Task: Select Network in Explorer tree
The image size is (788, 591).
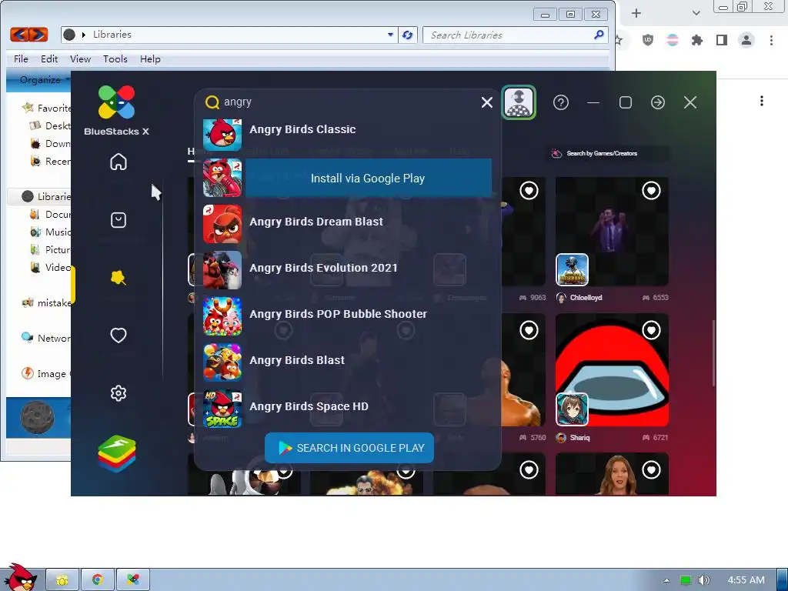Action: (46, 339)
